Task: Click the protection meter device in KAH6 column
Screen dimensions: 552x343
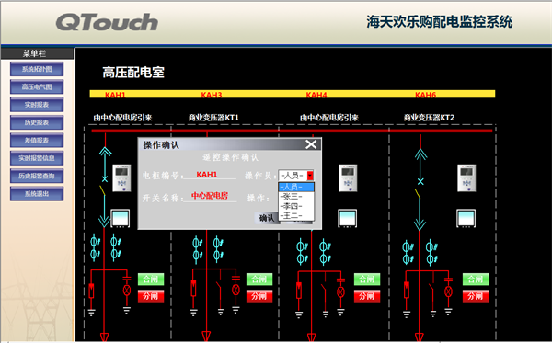Action: click(466, 178)
